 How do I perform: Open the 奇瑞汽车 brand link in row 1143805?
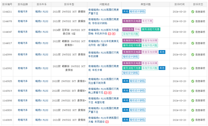pos(23,120)
